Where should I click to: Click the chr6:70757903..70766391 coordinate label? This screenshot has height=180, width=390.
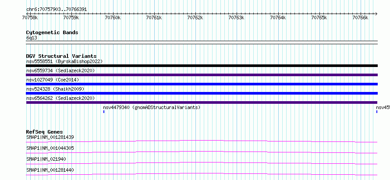(57, 10)
